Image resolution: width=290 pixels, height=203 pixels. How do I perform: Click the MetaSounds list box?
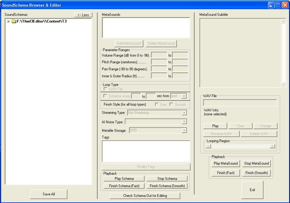[146, 28]
